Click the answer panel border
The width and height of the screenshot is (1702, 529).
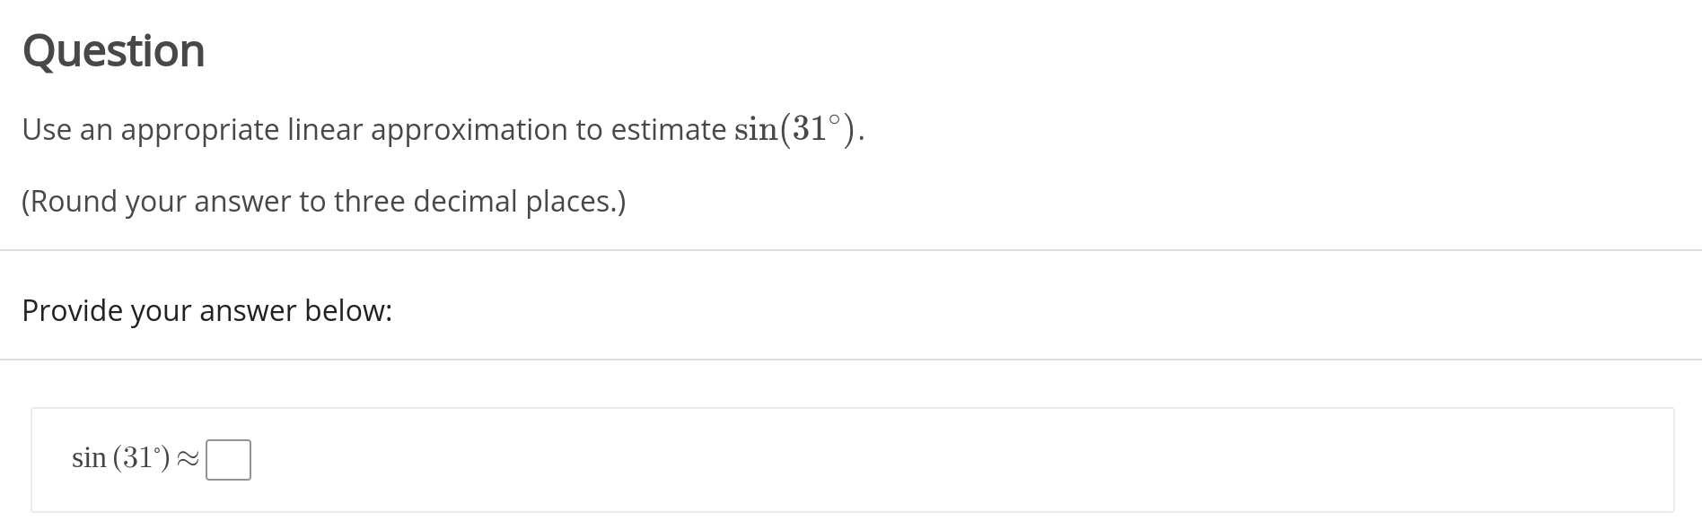click(x=851, y=409)
